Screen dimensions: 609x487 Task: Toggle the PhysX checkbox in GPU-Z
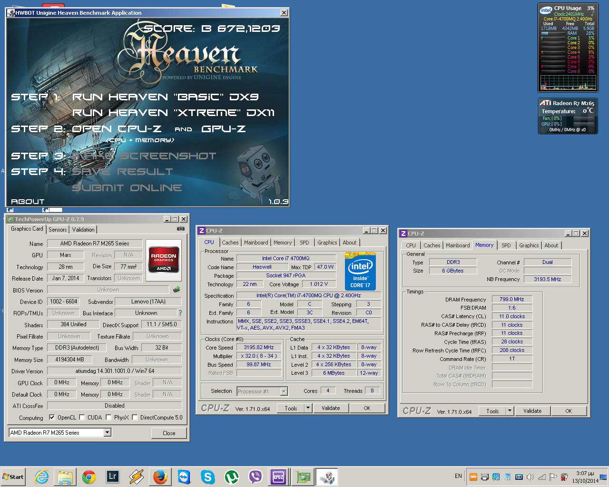109,418
